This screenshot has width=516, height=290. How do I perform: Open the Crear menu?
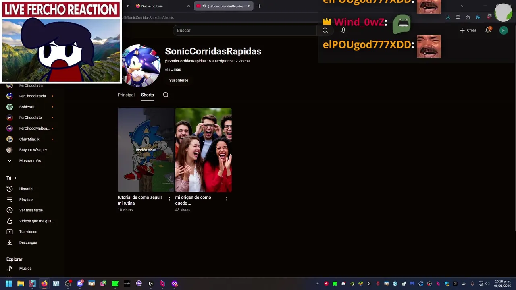point(468,30)
